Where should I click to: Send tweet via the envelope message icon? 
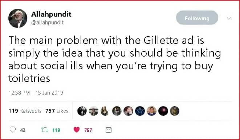(x=109, y=130)
